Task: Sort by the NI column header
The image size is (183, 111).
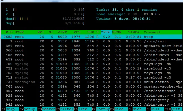Action: (x=51, y=32)
